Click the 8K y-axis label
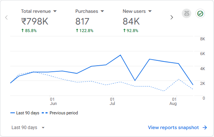 coord(203,39)
